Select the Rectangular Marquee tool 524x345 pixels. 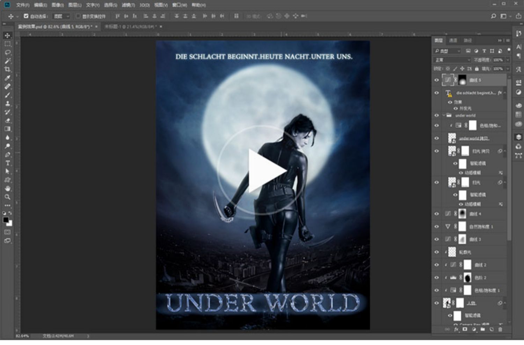[x=7, y=44]
